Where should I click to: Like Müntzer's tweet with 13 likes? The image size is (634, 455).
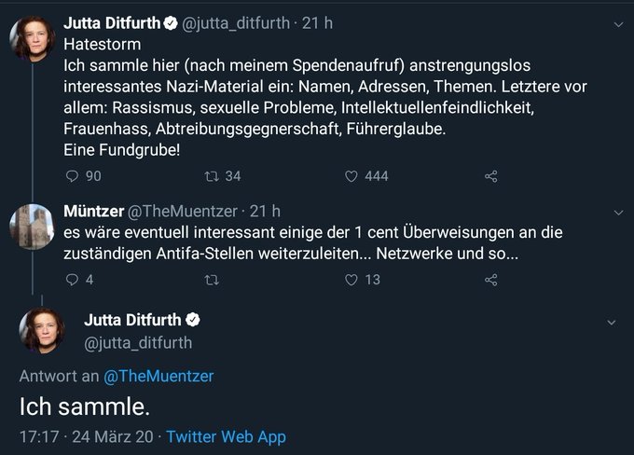[x=351, y=280]
